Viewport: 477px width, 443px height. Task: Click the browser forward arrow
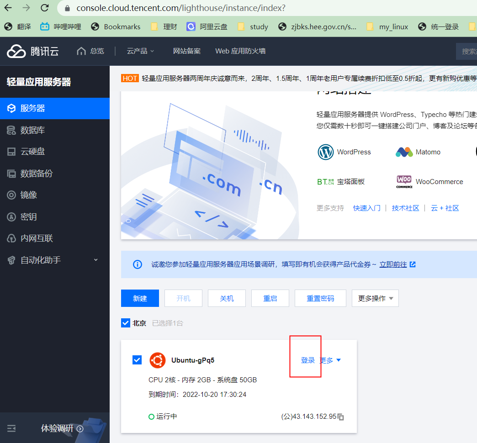click(26, 8)
